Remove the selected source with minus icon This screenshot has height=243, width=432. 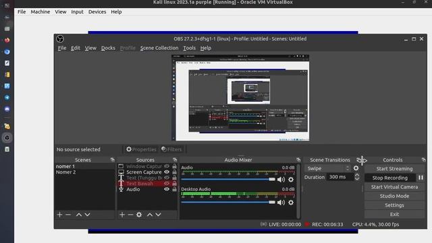(130, 215)
